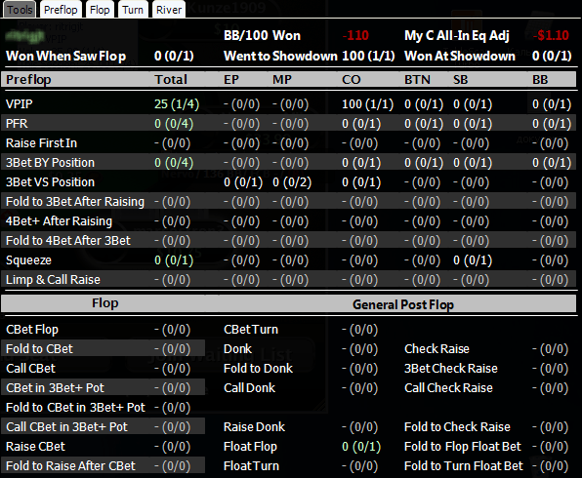Click the CO column header

[352, 80]
